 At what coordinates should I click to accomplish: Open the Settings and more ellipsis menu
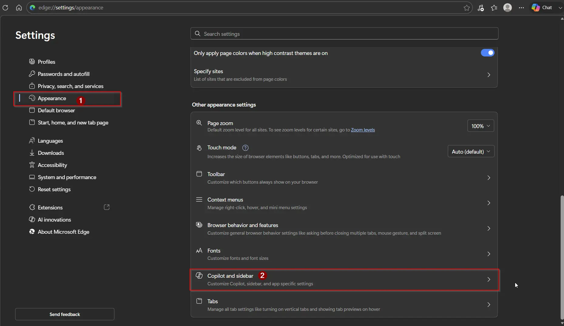[x=521, y=8]
